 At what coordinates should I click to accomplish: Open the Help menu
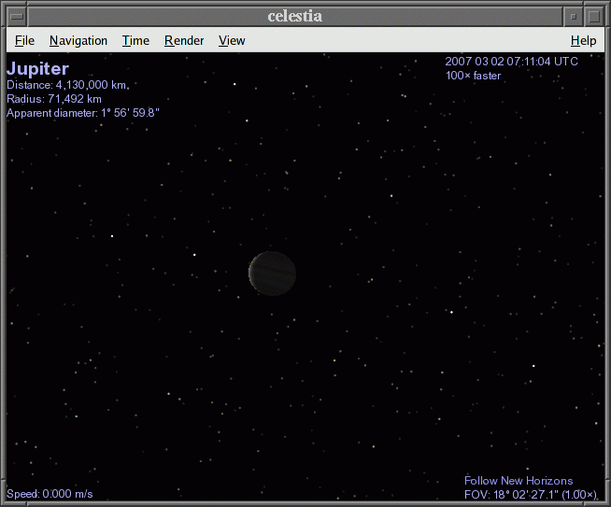point(583,40)
